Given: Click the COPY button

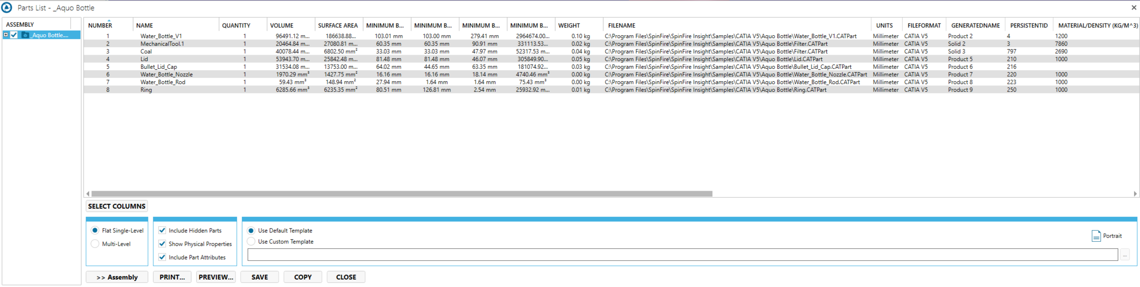Looking at the screenshot, I should click(303, 277).
